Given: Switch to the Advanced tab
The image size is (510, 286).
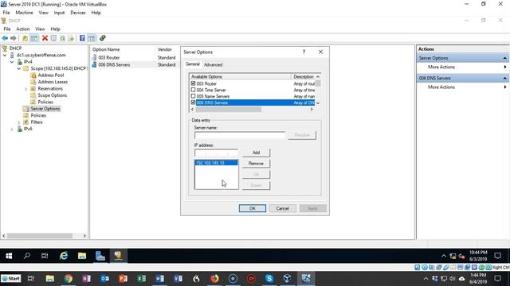Looking at the screenshot, I should (x=213, y=64).
